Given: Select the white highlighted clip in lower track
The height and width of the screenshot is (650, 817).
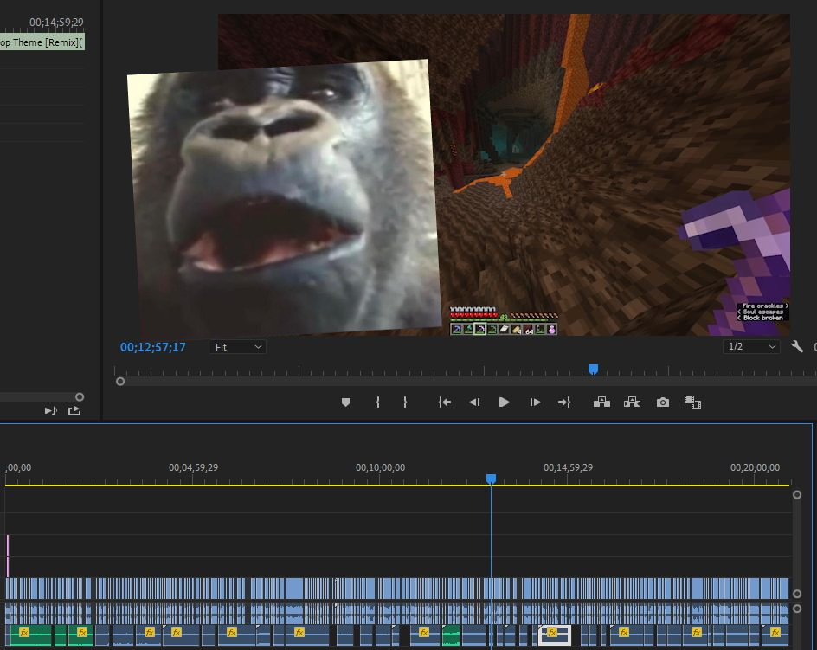Looking at the screenshot, I should point(555,635).
